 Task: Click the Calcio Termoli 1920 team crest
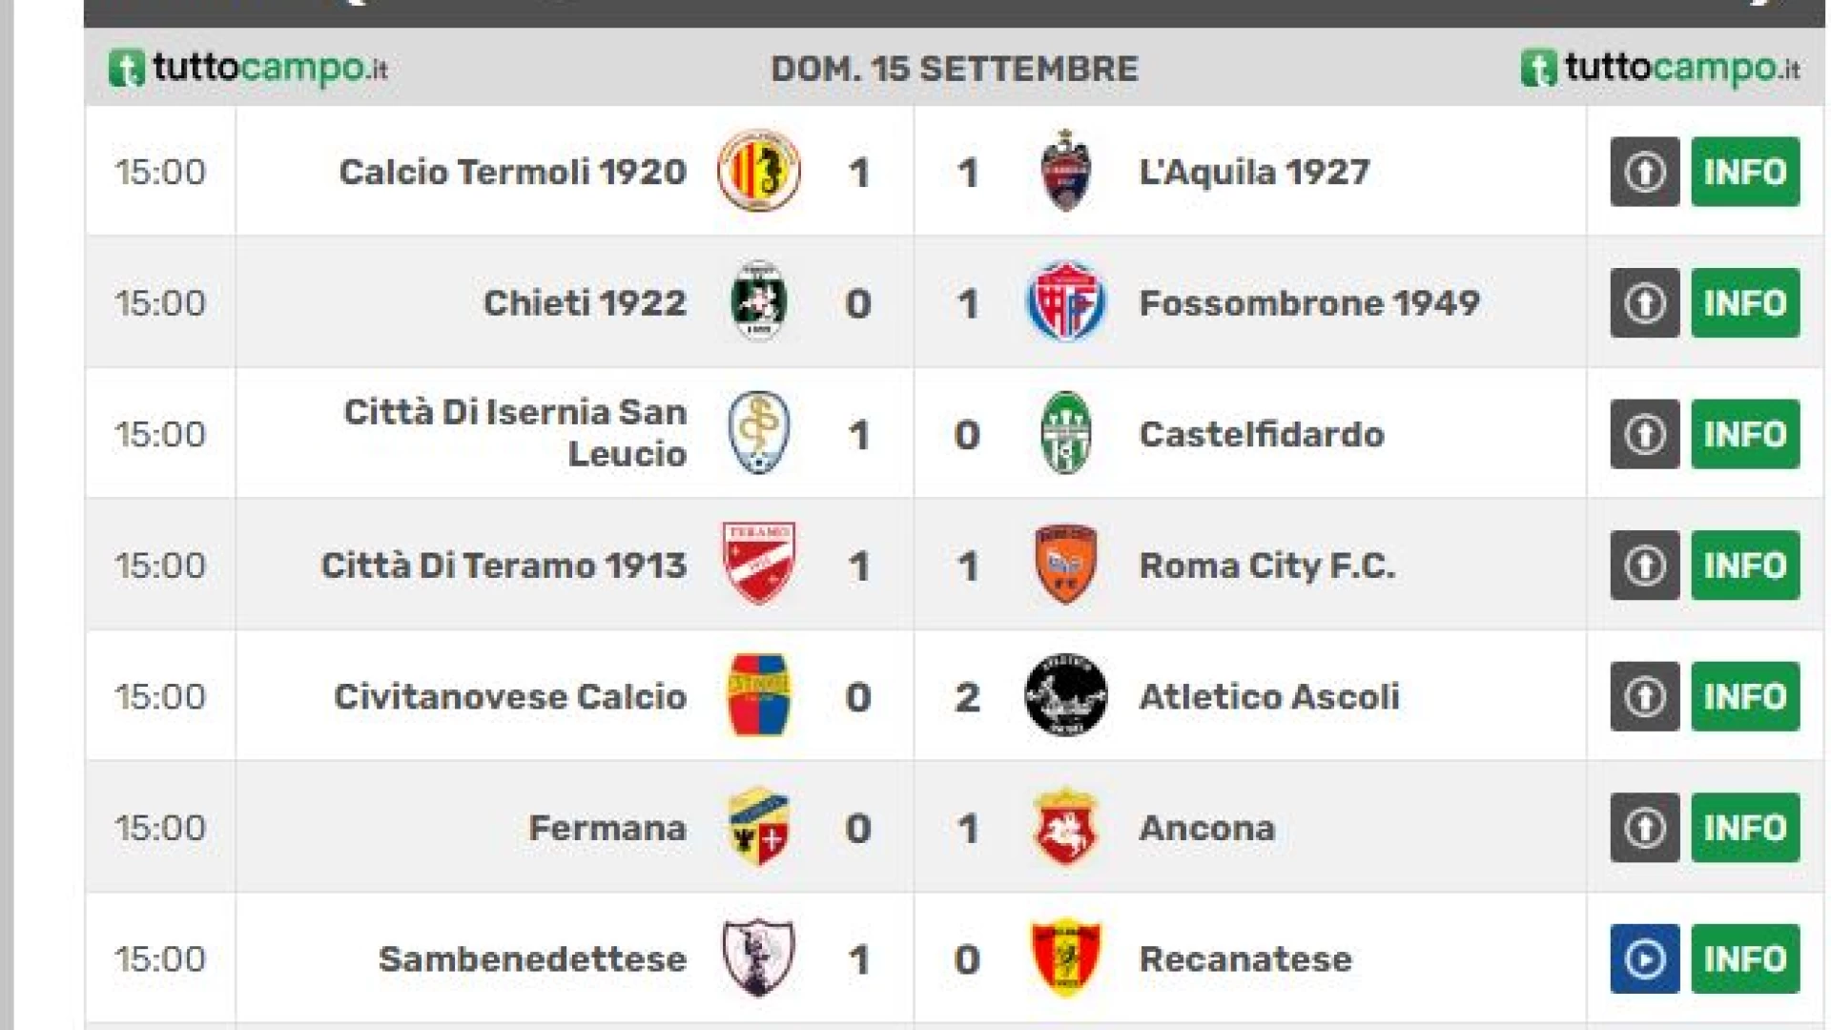759,171
